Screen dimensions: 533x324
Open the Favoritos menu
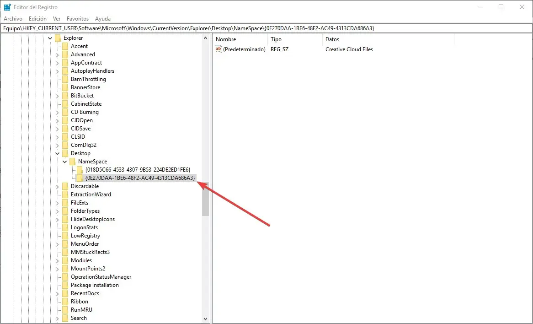(78, 19)
